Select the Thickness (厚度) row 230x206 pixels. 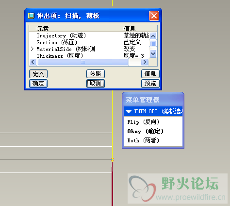pos(89,56)
